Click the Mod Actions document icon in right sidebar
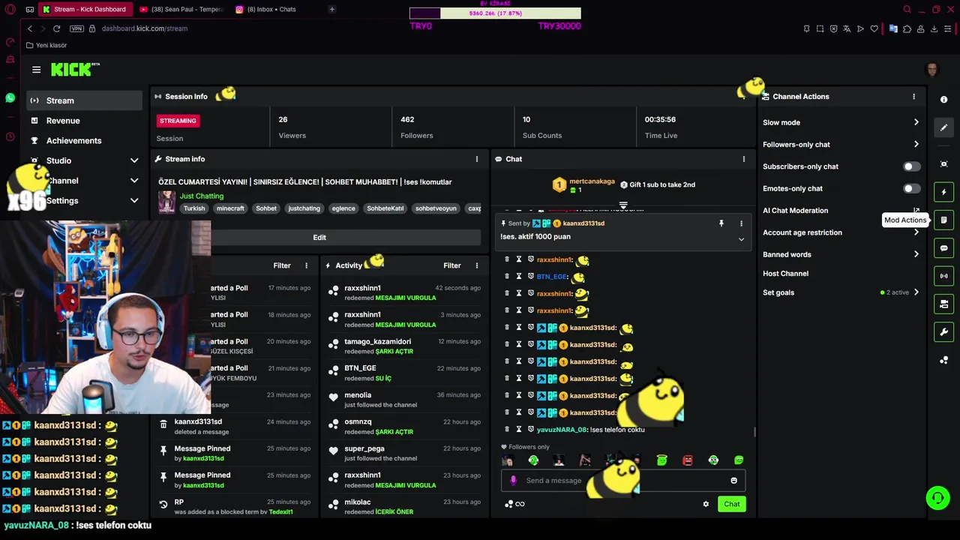Viewport: 960px width, 540px height. pyautogui.click(x=944, y=220)
